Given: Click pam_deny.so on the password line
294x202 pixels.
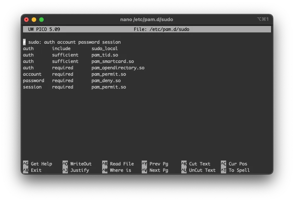Looking at the screenshot, I should tap(106, 81).
